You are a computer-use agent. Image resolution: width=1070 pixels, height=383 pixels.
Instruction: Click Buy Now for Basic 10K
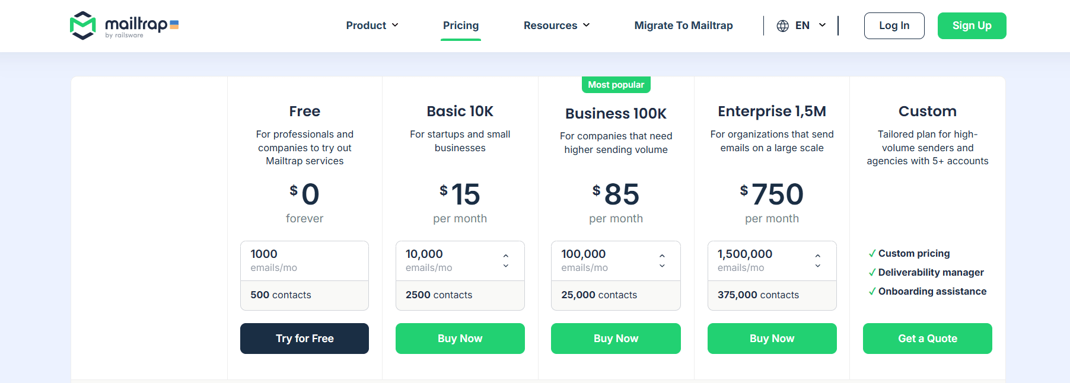tap(460, 339)
